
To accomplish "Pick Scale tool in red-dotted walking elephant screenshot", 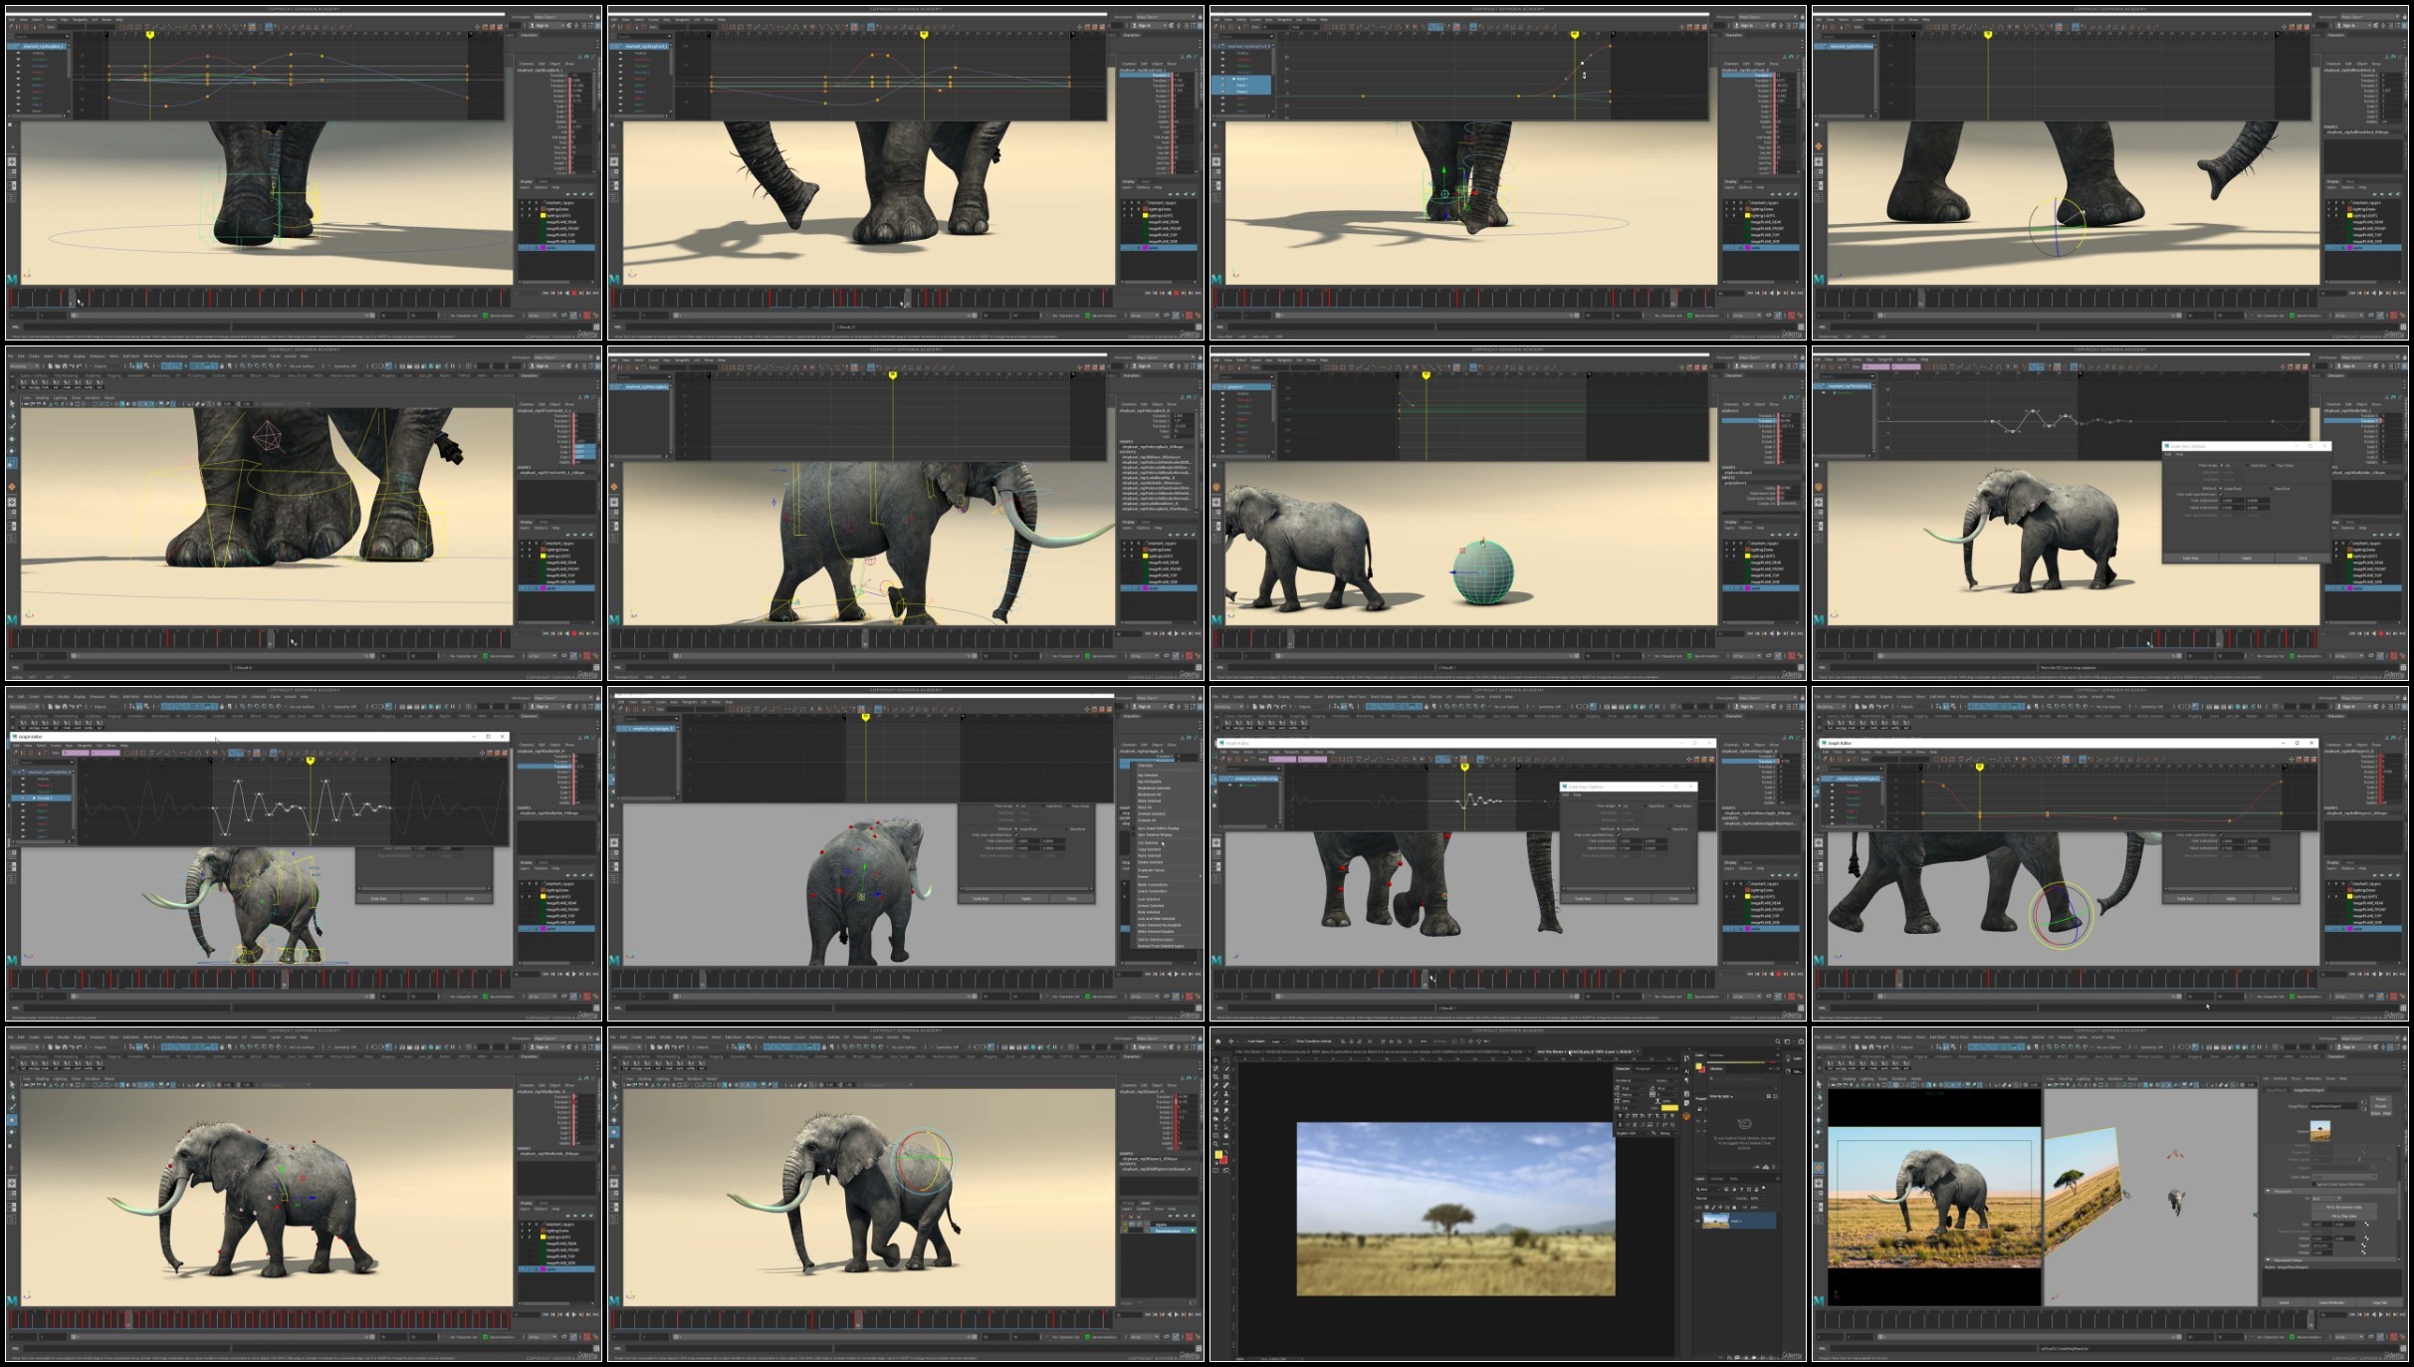I will point(11,1146).
